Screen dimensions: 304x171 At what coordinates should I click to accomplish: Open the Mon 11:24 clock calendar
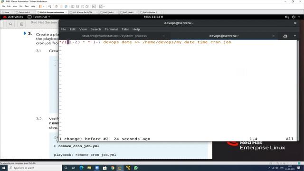pos(153,17)
